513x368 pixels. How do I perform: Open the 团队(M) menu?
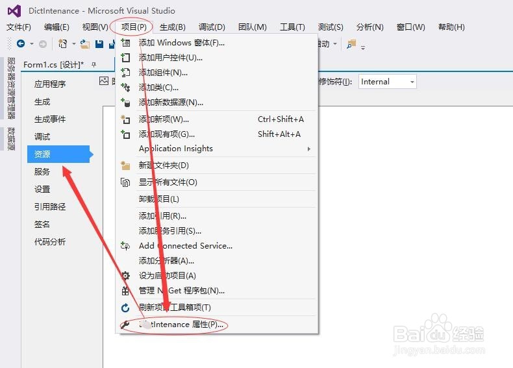point(252,27)
